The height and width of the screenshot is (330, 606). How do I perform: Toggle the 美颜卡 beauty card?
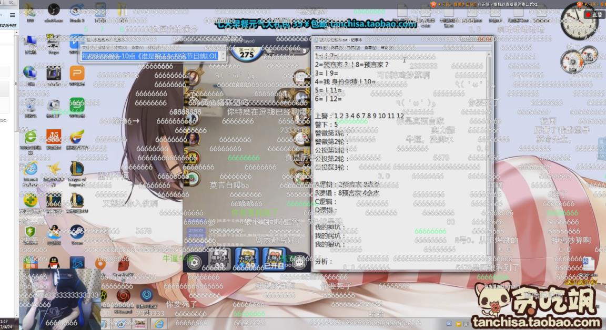(x=274, y=258)
